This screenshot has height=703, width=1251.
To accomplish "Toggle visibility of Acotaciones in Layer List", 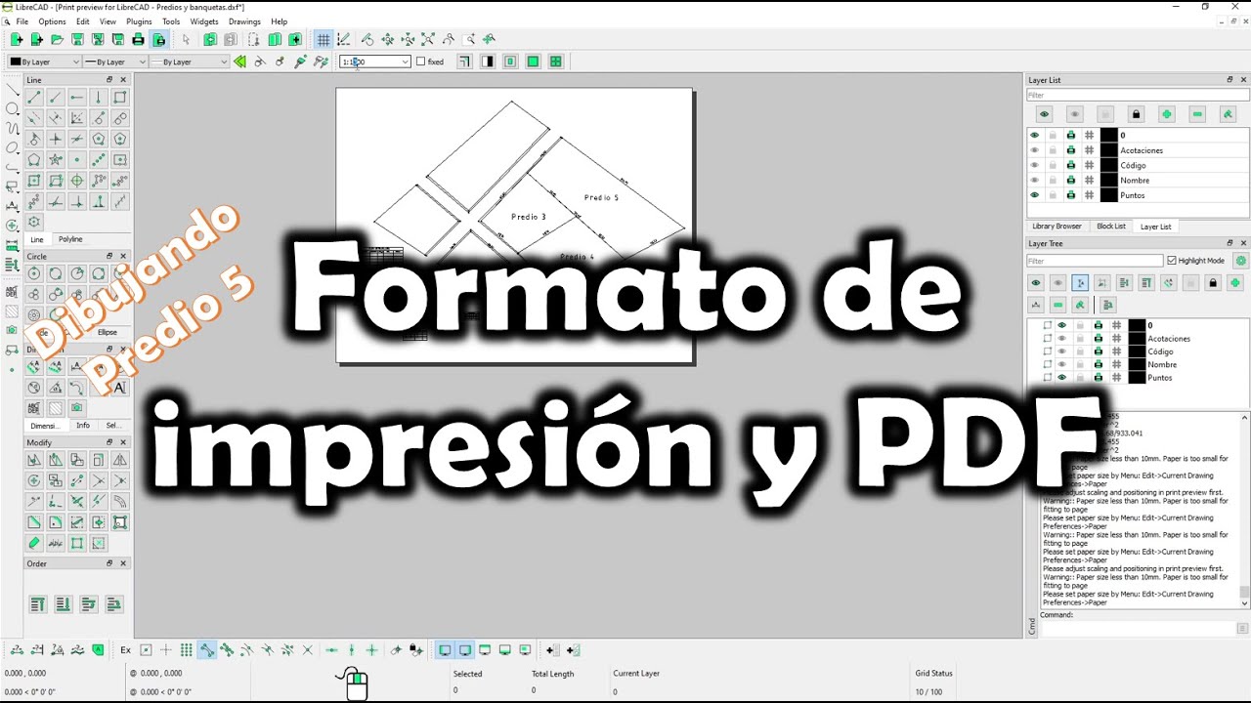I will tap(1034, 150).
